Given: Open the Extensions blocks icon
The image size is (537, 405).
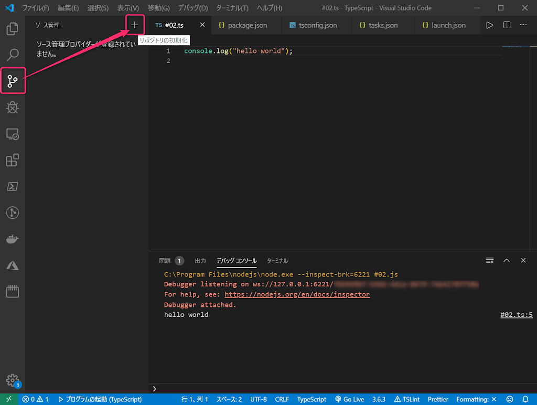Looking at the screenshot, I should (13, 160).
